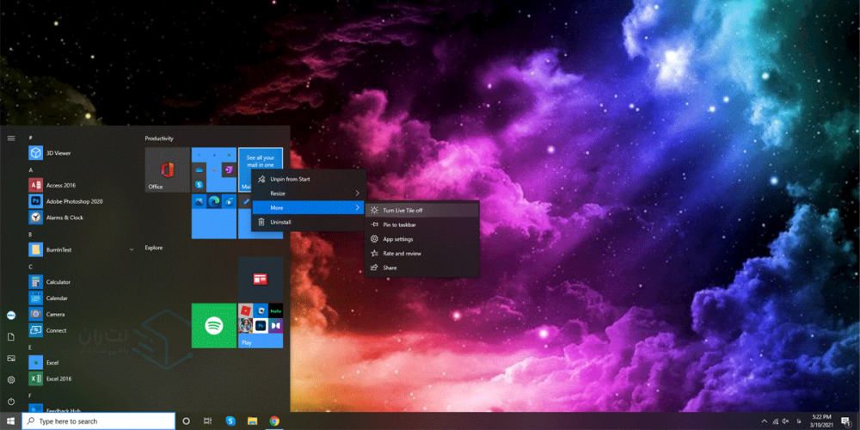Open the Office tile in Productivity
The height and width of the screenshot is (430, 860).
pyautogui.click(x=167, y=169)
